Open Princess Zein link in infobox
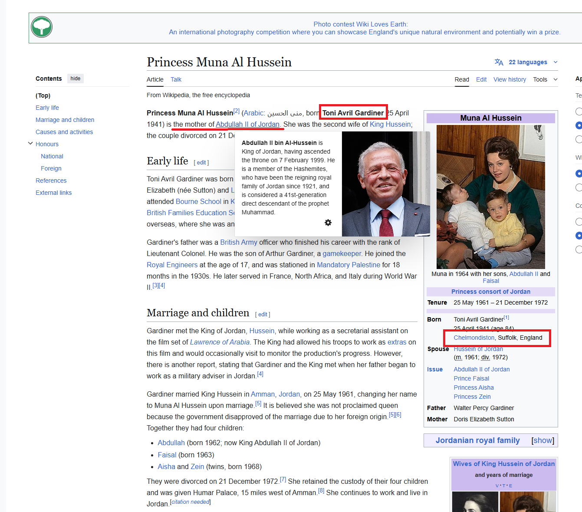 [x=472, y=397]
